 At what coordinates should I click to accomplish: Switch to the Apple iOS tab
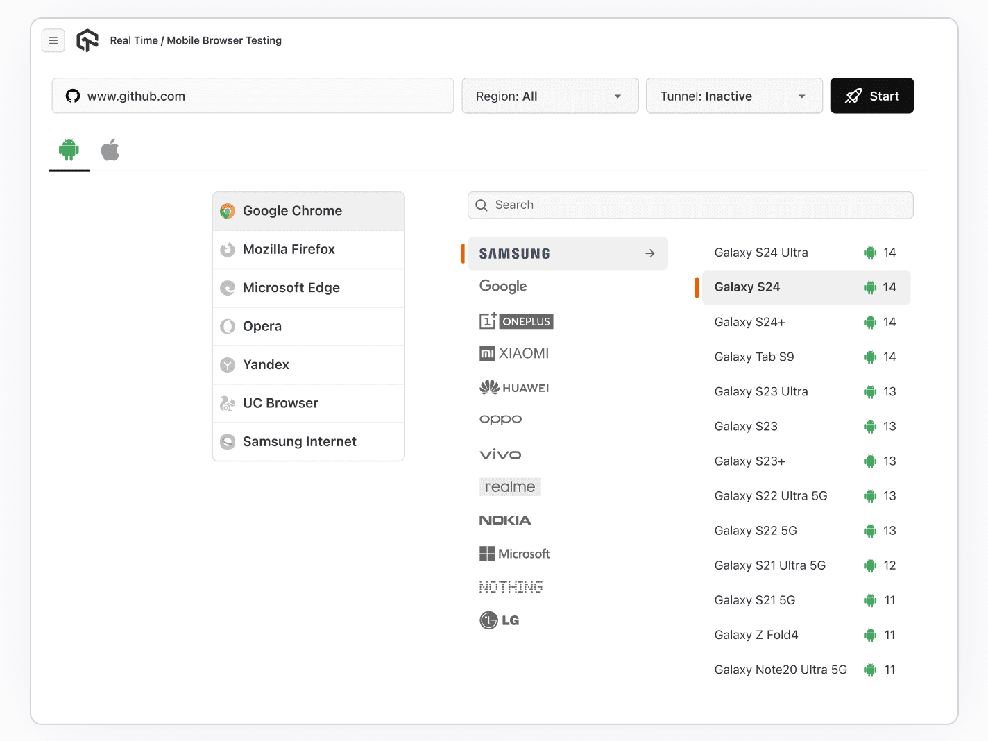[110, 150]
